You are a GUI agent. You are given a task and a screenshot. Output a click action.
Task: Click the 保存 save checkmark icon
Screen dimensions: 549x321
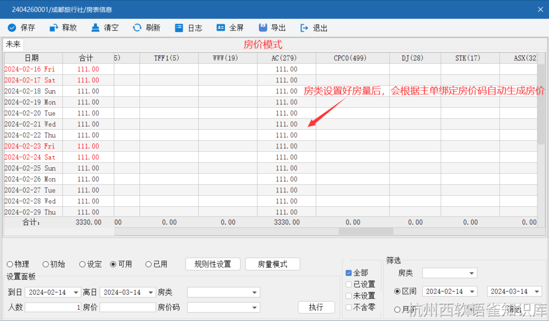click(x=12, y=28)
